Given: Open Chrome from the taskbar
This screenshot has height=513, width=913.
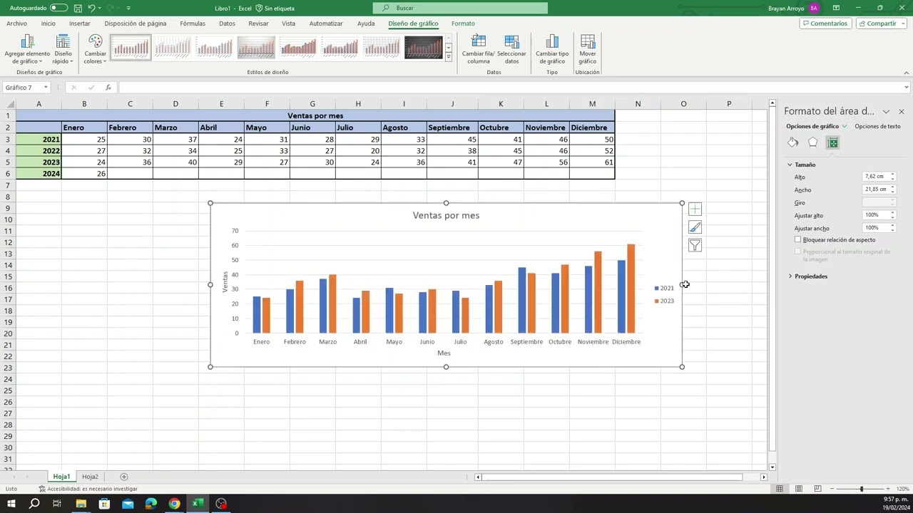Looking at the screenshot, I should point(174,504).
